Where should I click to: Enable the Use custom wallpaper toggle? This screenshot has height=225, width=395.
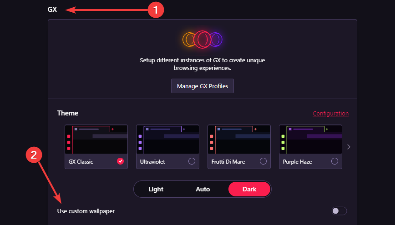pos(339,211)
